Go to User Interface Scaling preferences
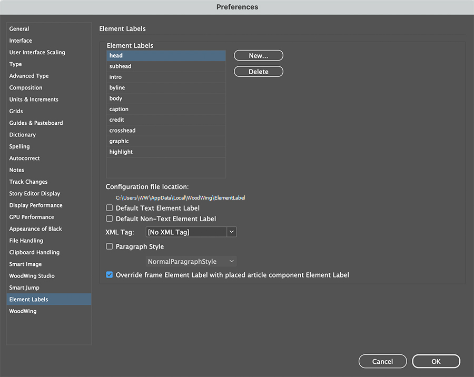This screenshot has width=474, height=377. point(49,52)
